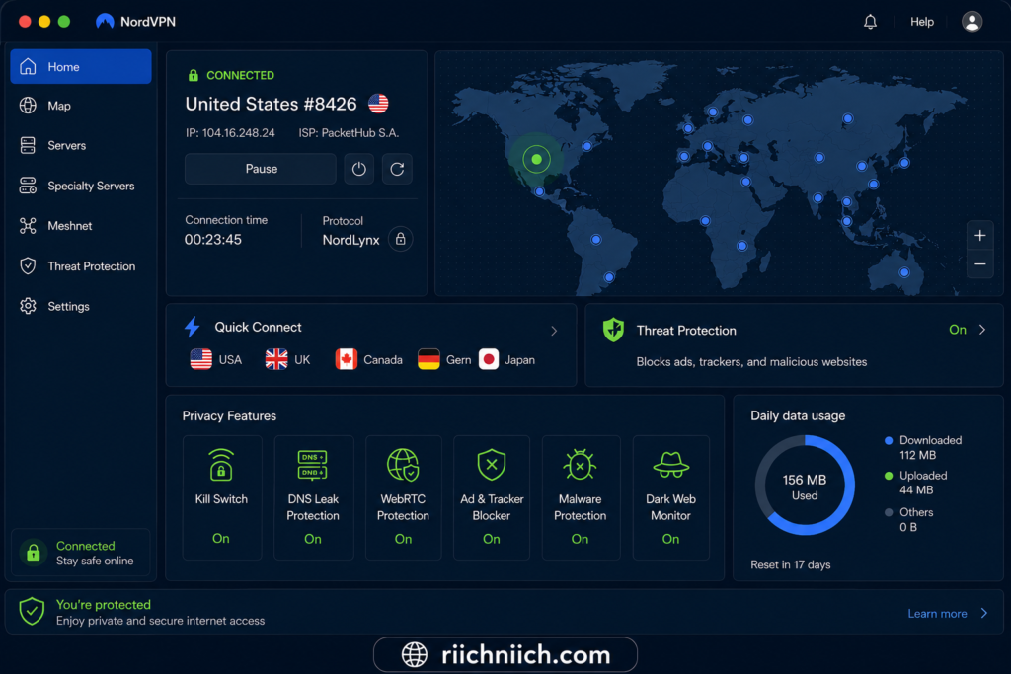Click the NordVPN logo in title bar
This screenshot has width=1011, height=674.
click(105, 22)
